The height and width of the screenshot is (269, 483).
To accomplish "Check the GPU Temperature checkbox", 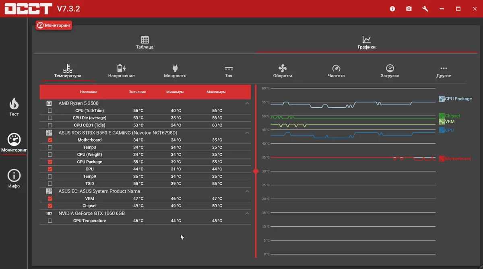I will tap(50, 221).
